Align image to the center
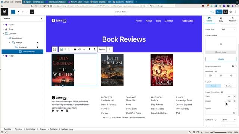The image size is (239, 134). pyautogui.click(x=221, y=76)
